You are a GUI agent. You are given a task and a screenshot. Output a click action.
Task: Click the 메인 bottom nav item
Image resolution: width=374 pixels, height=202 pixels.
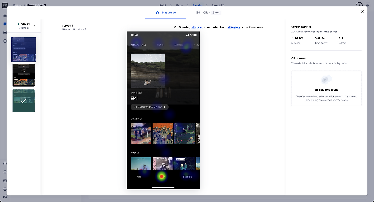(139, 177)
